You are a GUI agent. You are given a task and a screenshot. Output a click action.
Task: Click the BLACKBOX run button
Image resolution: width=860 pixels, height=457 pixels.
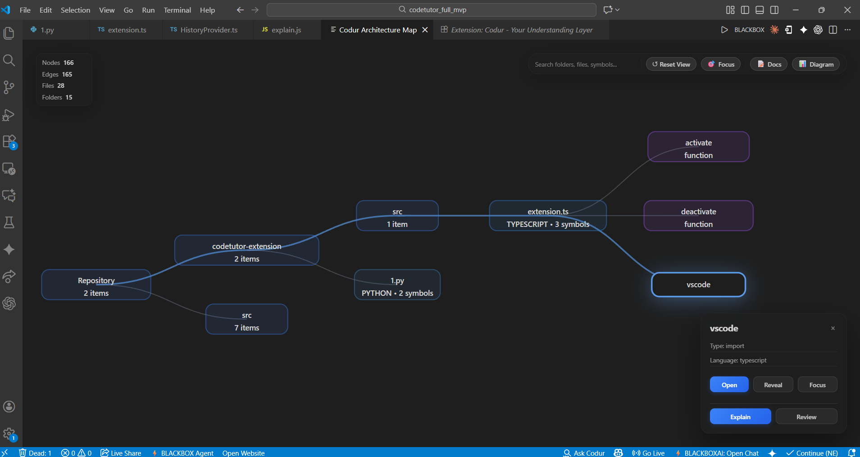[723, 30]
